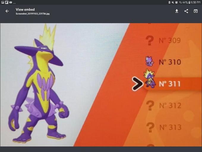Tap the Wi-Fi status icon
202x152 pixels.
pos(181,2)
